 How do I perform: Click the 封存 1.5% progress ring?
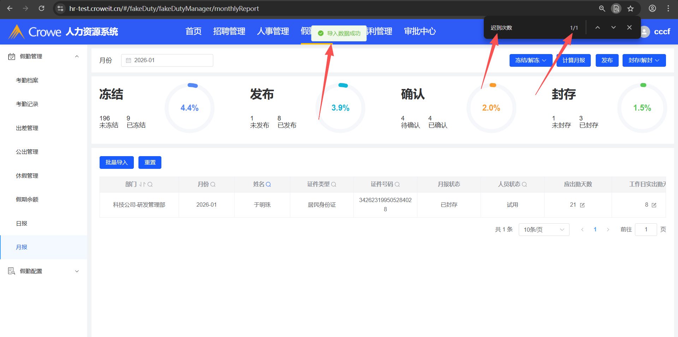tap(642, 108)
